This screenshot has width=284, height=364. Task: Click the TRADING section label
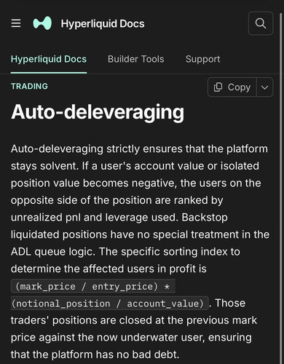[29, 87]
